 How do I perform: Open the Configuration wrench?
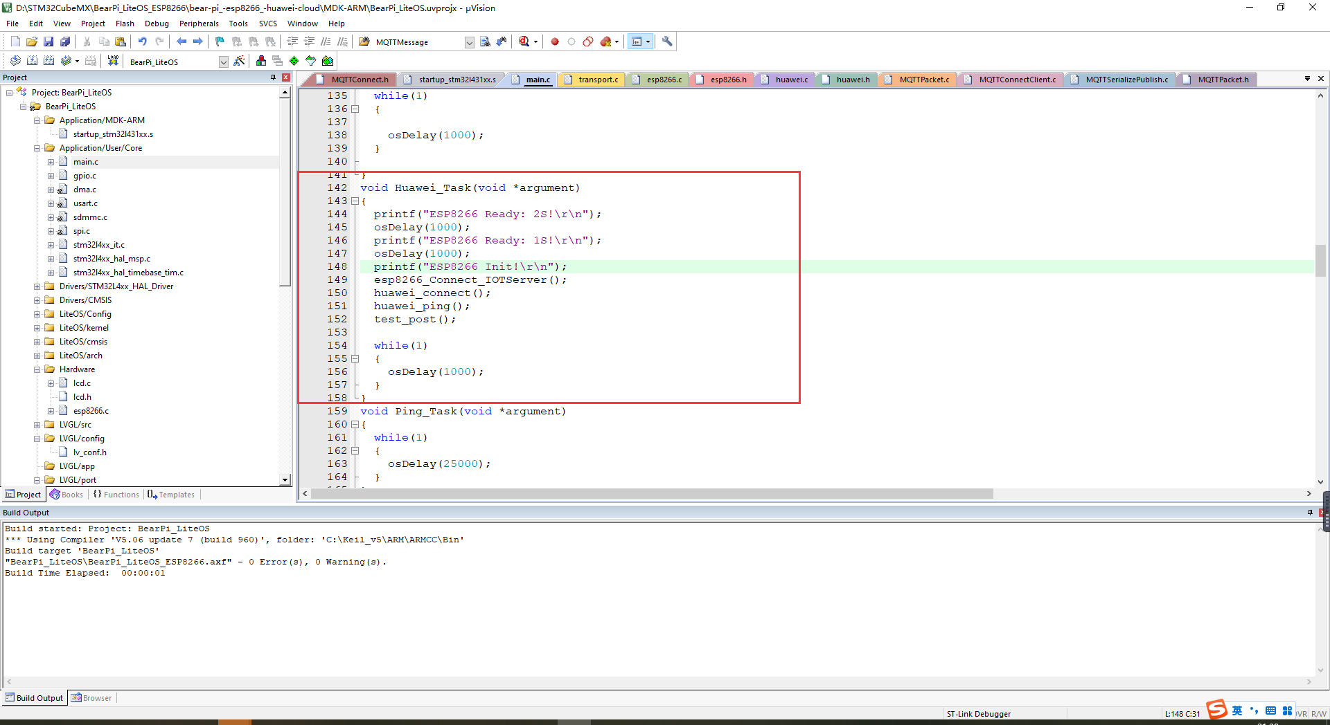pyautogui.click(x=667, y=42)
